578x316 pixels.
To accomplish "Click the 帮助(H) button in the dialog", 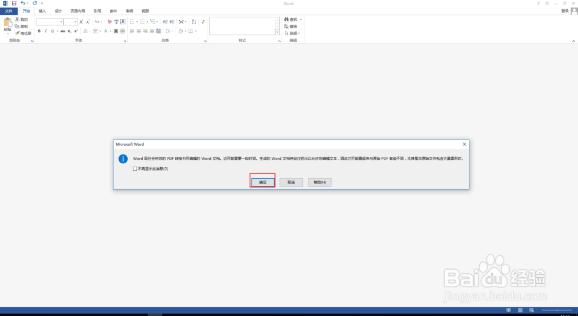I will [x=320, y=182].
